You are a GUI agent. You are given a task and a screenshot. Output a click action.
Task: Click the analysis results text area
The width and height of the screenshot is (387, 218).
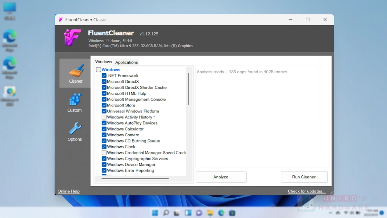click(x=263, y=117)
